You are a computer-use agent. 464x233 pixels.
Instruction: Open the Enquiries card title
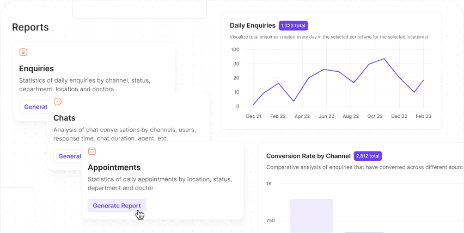(36, 68)
